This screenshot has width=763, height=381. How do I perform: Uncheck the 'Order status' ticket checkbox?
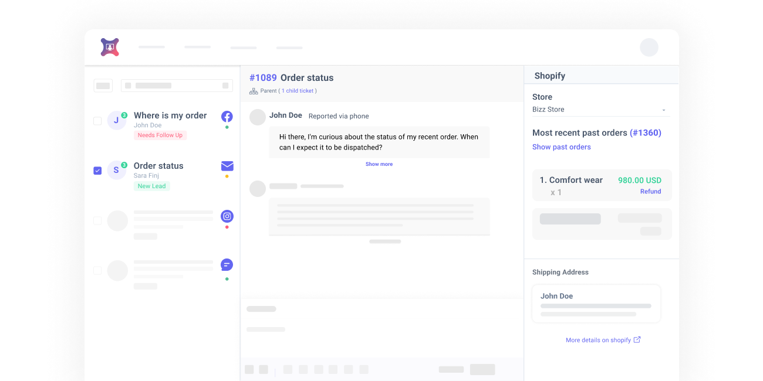pos(97,171)
